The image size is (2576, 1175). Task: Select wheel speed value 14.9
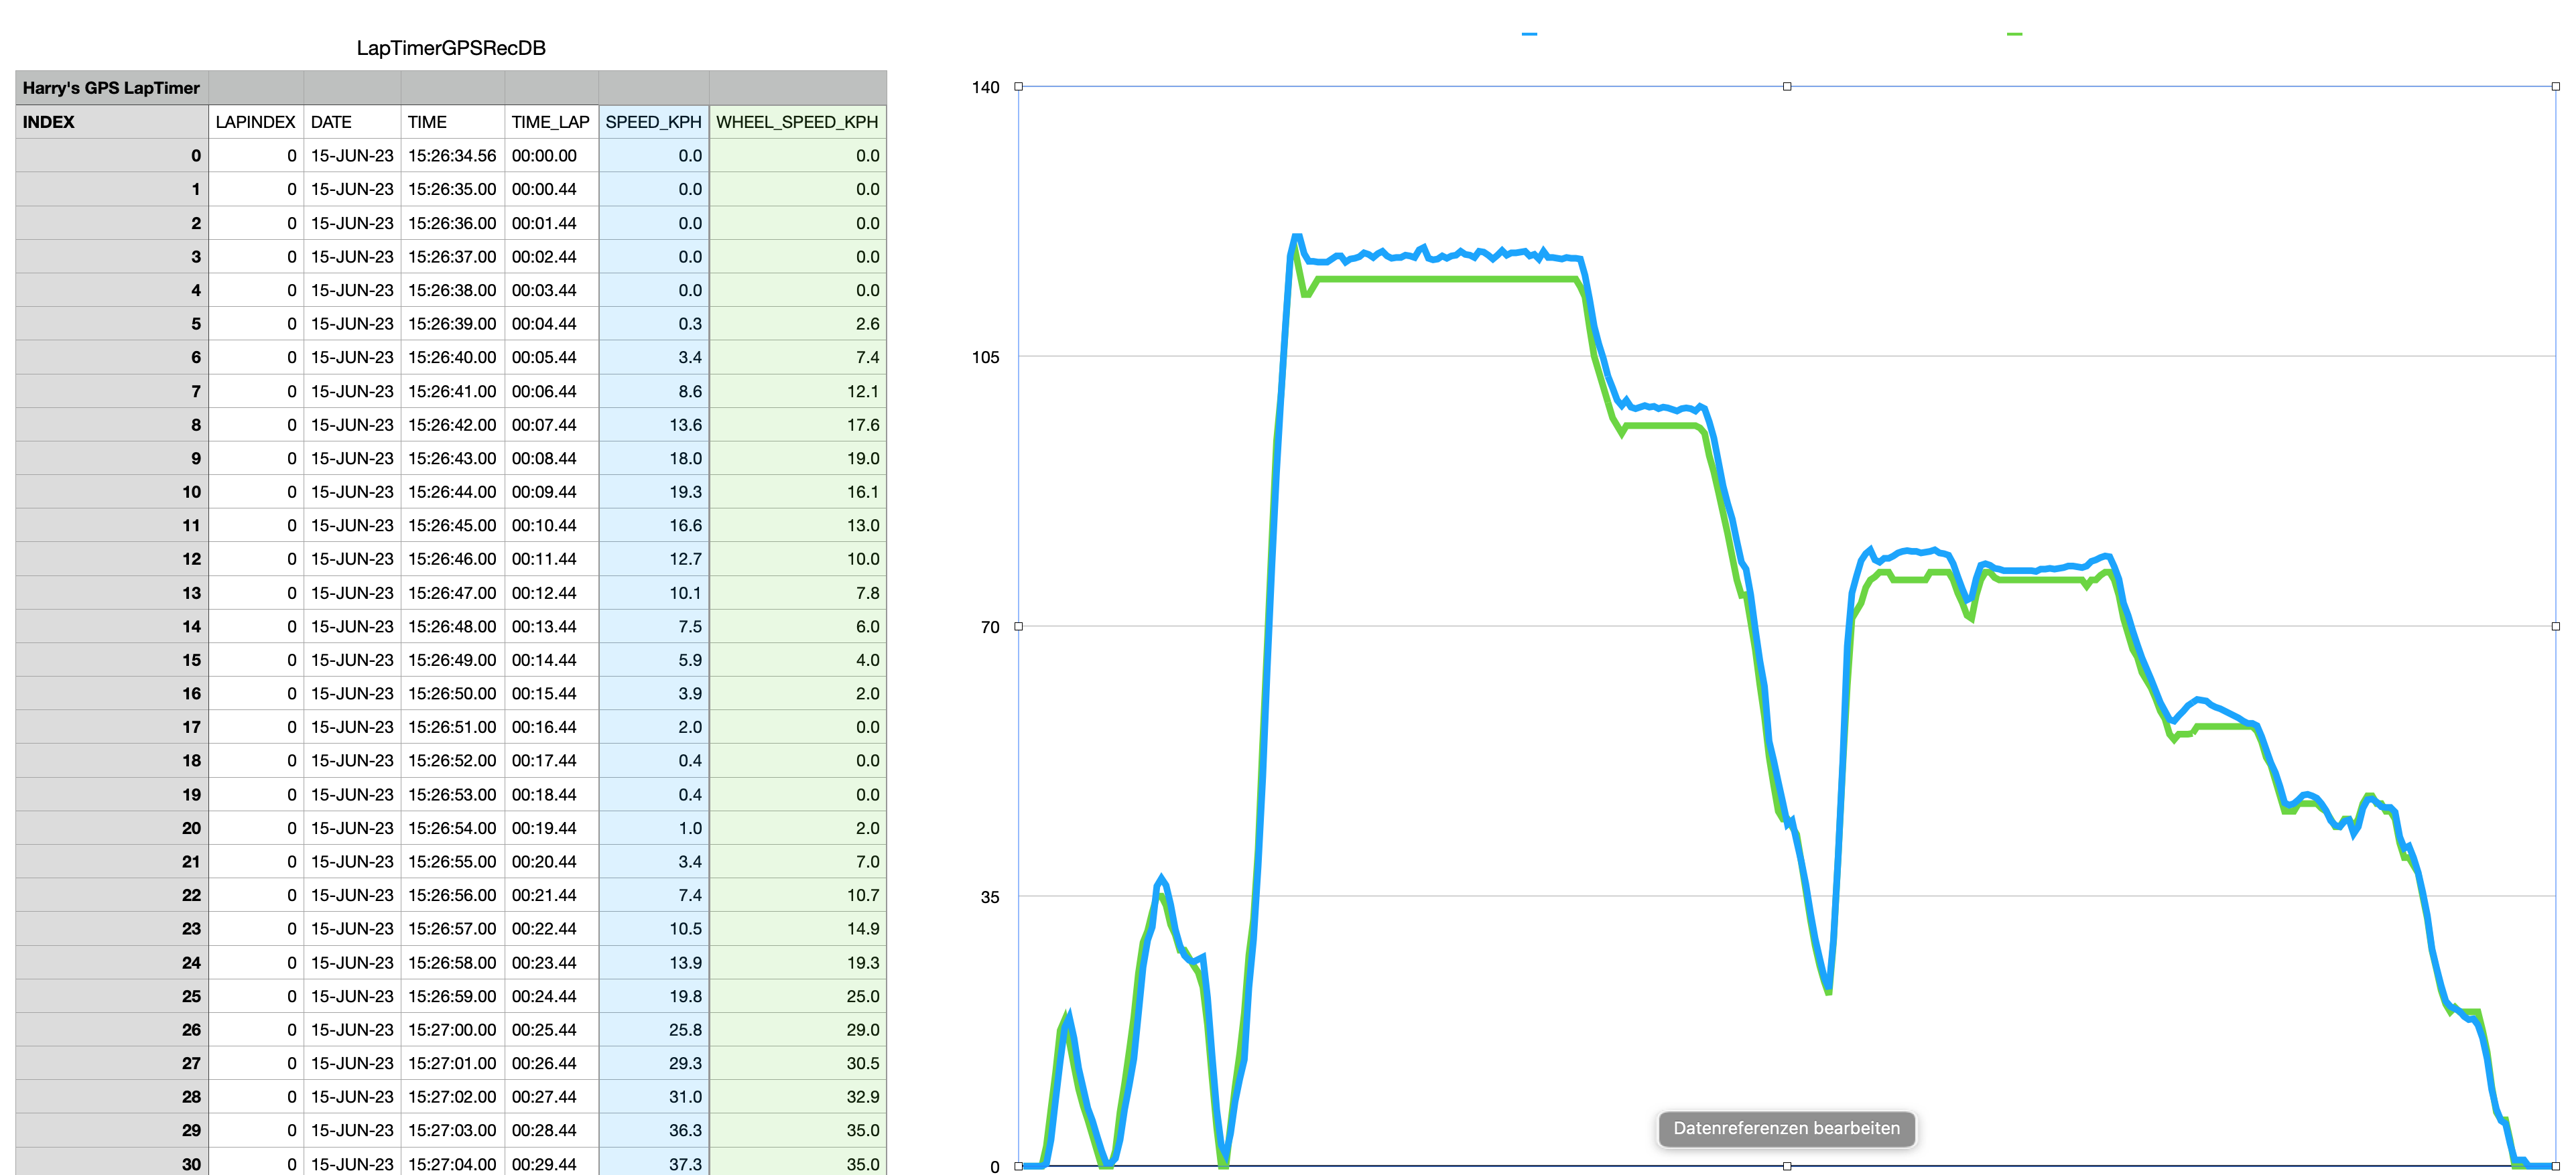(x=798, y=929)
